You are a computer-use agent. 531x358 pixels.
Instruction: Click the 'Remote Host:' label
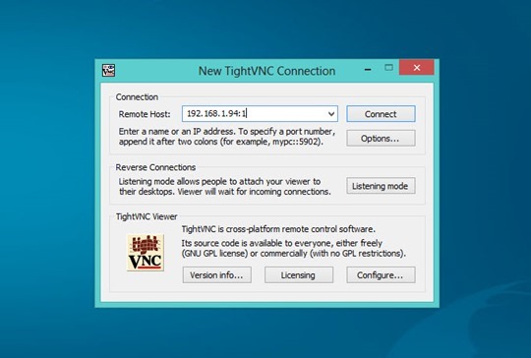pyautogui.click(x=145, y=114)
